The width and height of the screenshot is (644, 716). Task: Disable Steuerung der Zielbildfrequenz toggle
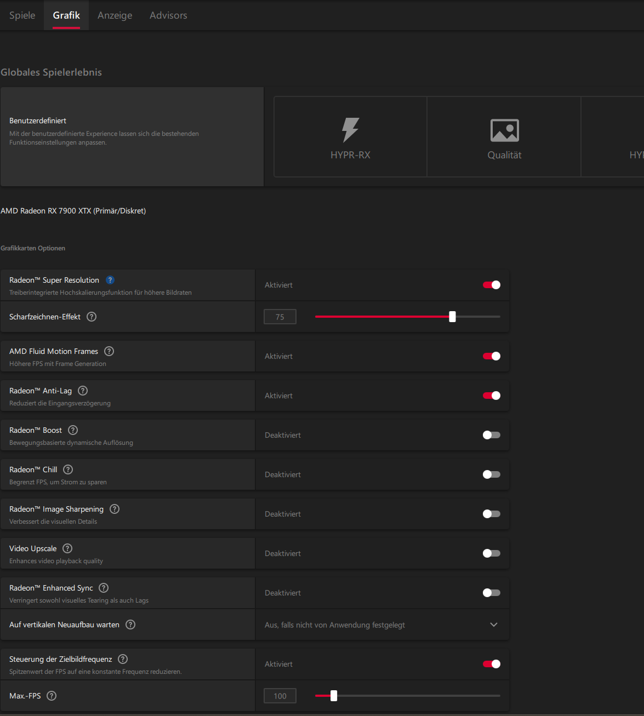coord(492,664)
